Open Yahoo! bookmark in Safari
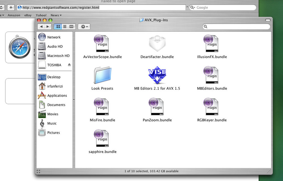 [41, 15]
